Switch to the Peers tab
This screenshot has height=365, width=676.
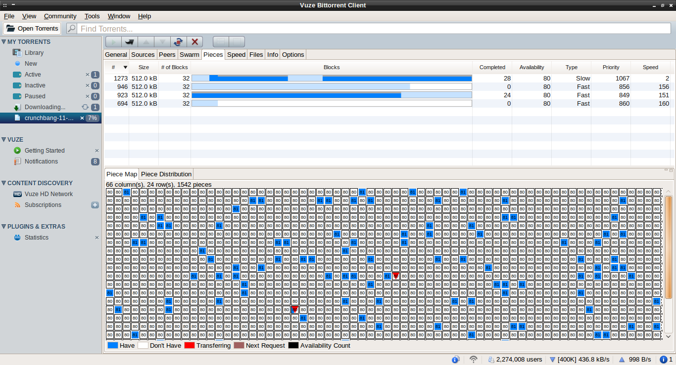click(167, 54)
